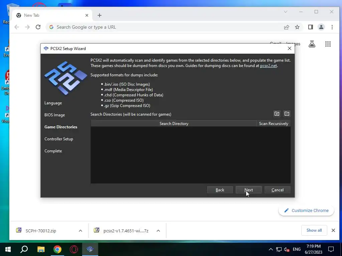Viewport: 342px width, 256px height.
Task: Close the Chrome downloads bar
Action: coord(333,230)
